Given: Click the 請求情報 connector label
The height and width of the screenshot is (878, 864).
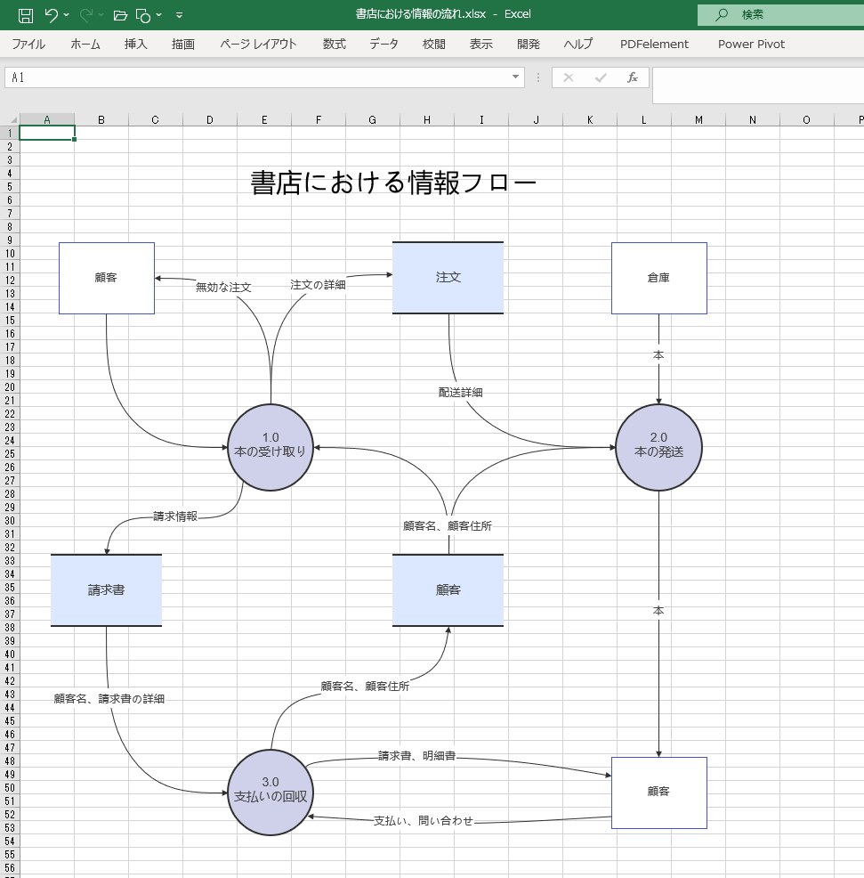Looking at the screenshot, I should click(x=175, y=516).
